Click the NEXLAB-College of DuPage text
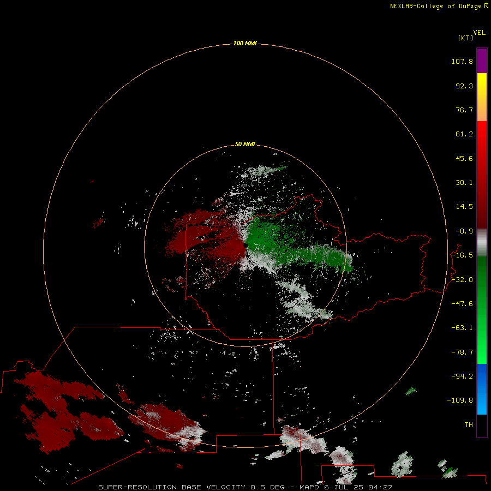This screenshot has width=491, height=491. [435, 6]
